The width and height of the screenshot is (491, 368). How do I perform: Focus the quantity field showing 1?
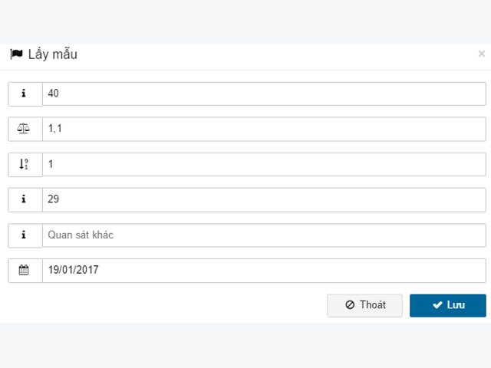tap(264, 165)
